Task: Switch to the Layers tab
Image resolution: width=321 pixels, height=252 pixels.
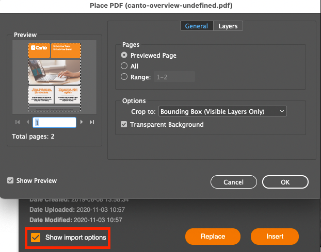Action: point(228,26)
